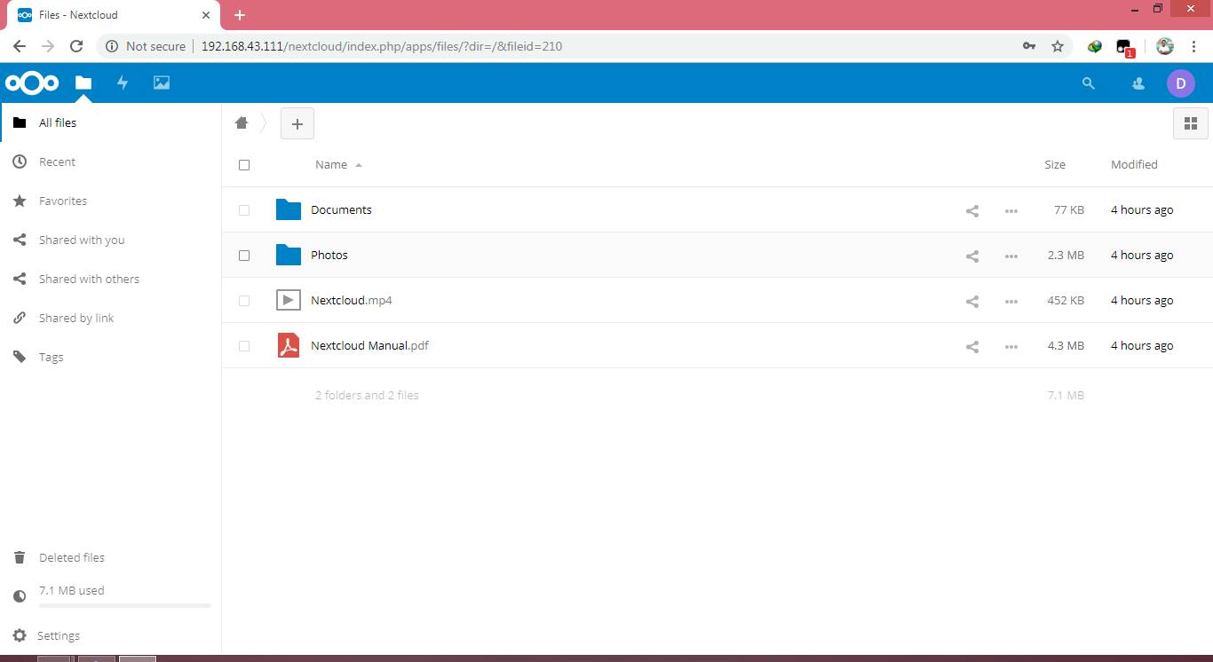Click the Nextcloud logo

coord(32,83)
